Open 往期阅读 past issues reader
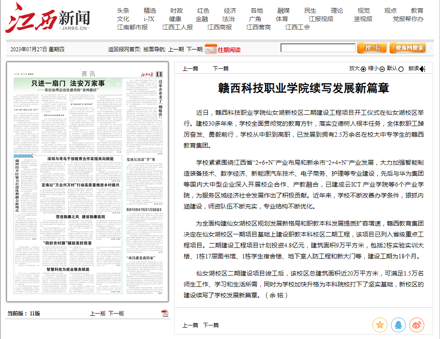440x339 pixels. (x=229, y=49)
